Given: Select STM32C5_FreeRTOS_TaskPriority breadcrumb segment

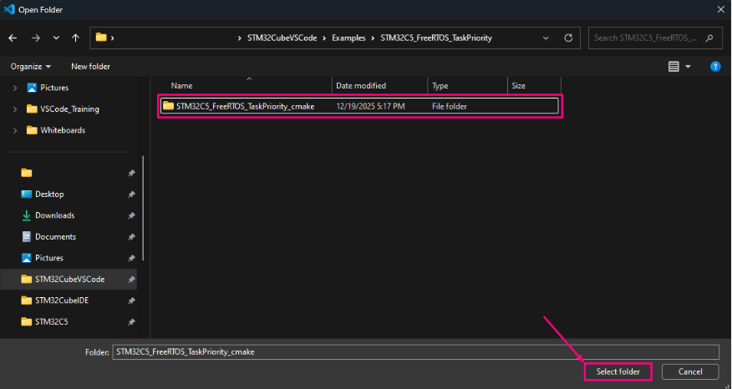Looking at the screenshot, I should (x=436, y=38).
